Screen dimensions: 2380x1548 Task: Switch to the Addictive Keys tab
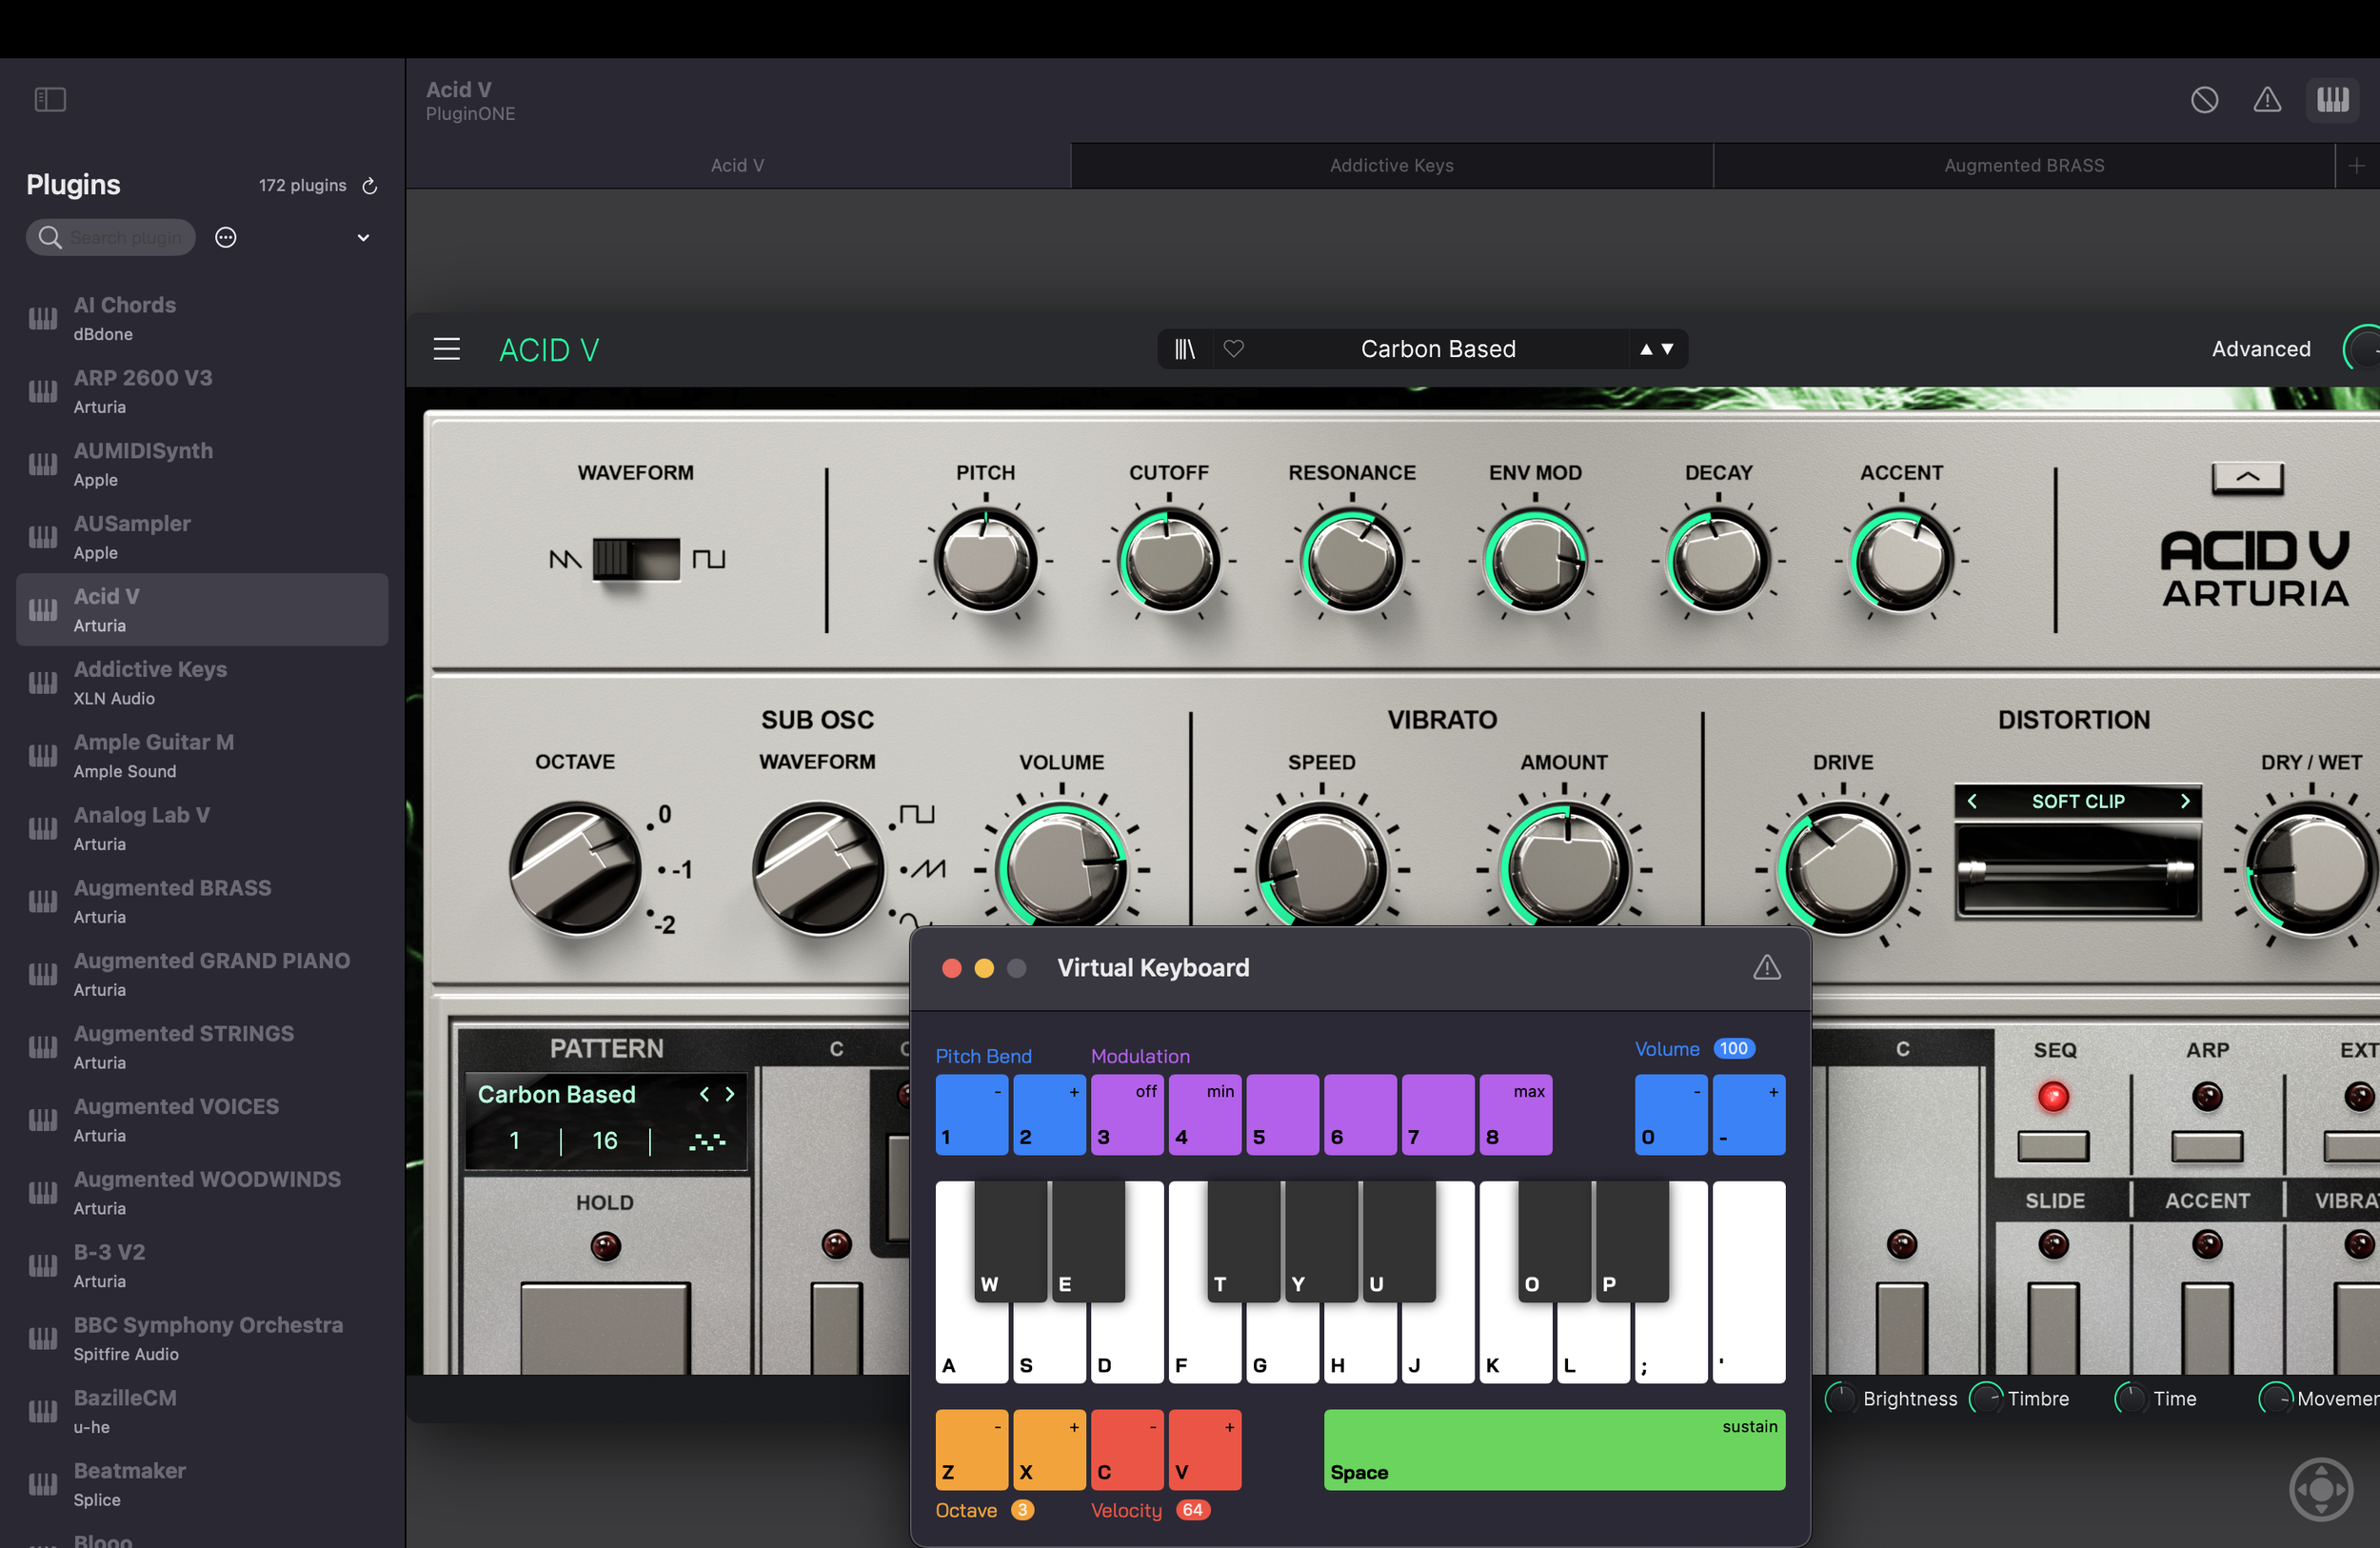1391,165
